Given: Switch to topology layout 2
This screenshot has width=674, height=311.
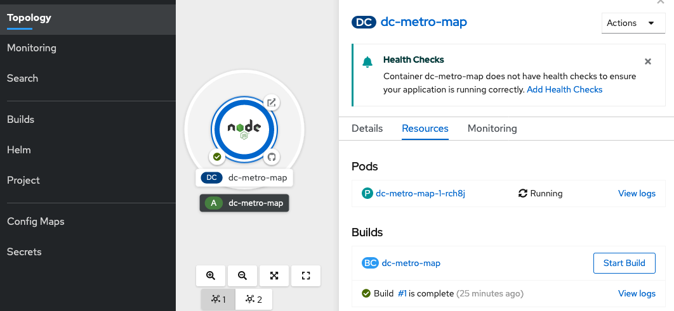Looking at the screenshot, I should (254, 300).
